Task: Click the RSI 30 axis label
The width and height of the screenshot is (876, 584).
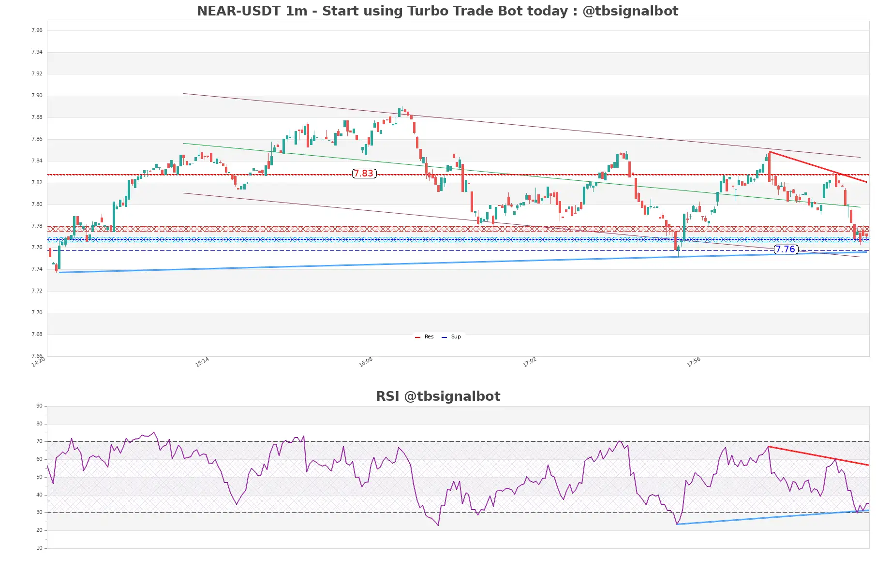Action: point(39,512)
